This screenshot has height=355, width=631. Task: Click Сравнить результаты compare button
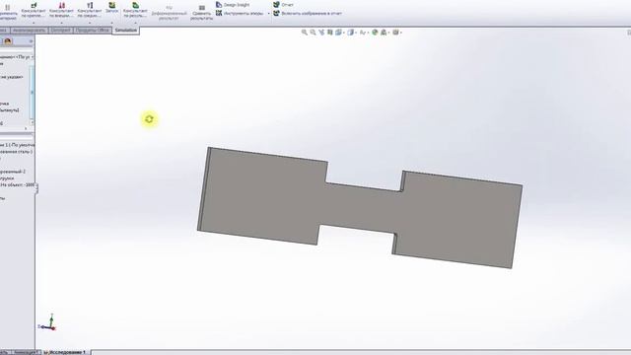pos(201,13)
